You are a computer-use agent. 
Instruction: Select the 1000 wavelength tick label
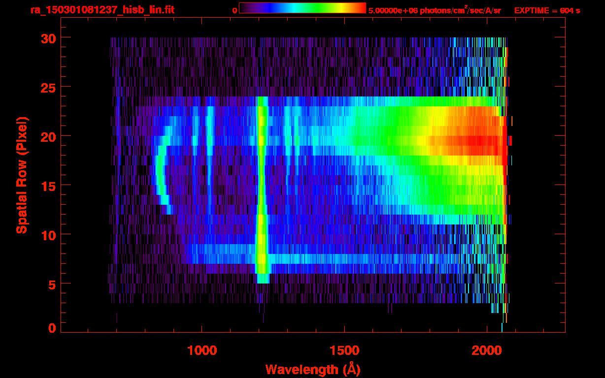coord(202,351)
